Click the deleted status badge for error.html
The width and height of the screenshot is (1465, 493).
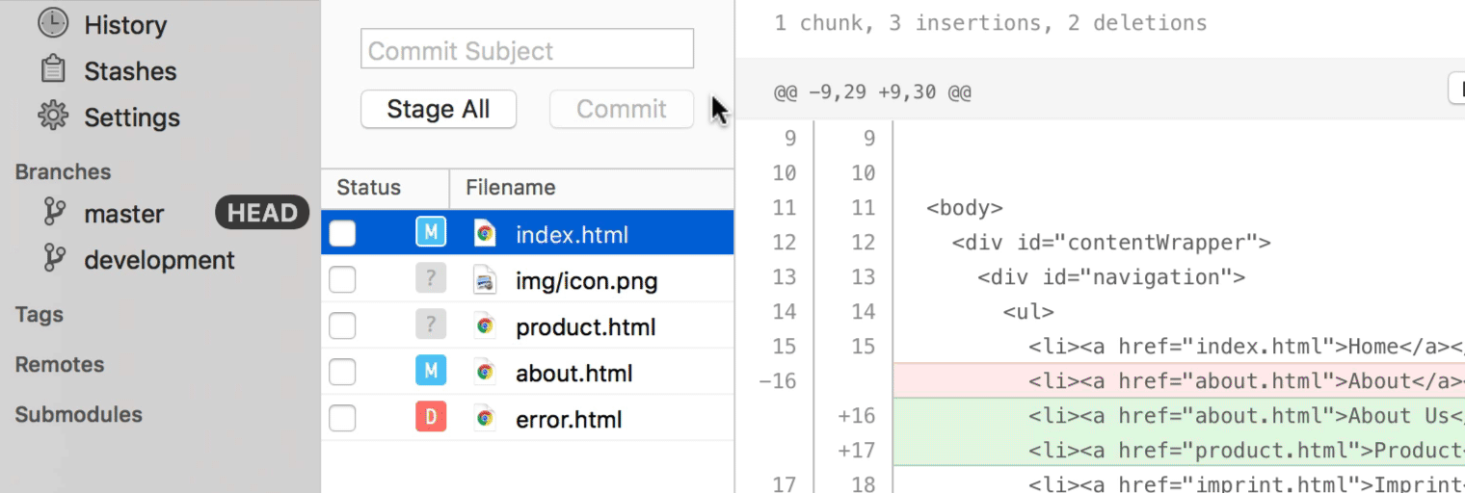431,418
